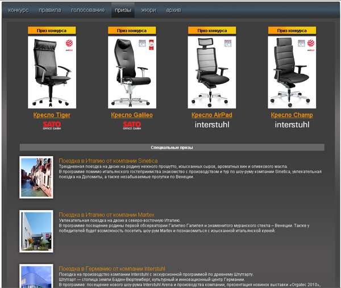Open the жюри tab

148,10
